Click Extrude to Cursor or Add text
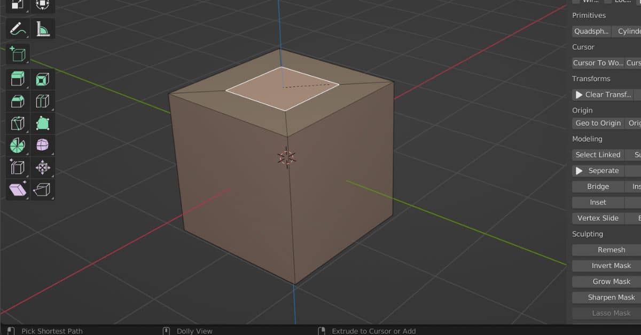 point(374,331)
